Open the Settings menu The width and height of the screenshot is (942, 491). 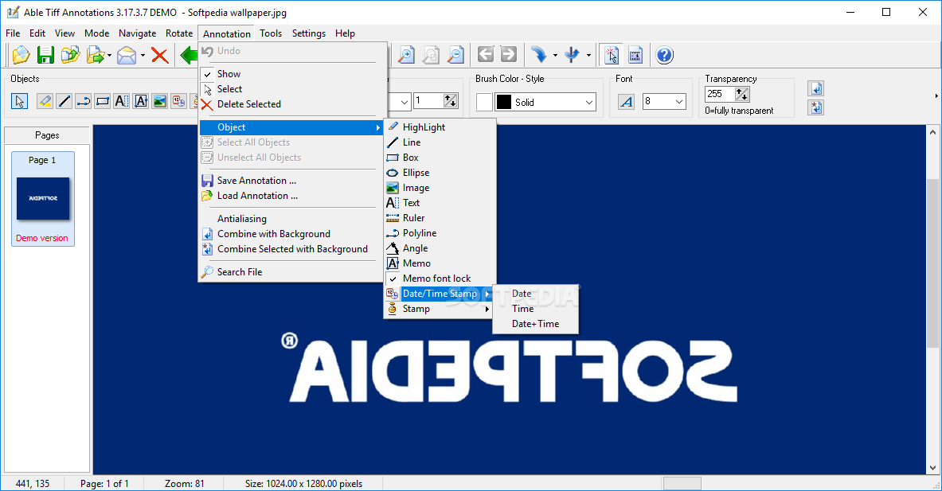point(309,33)
